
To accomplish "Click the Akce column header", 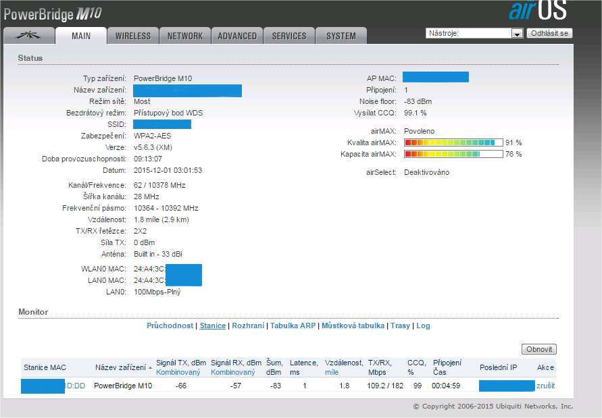I will pos(545,367).
